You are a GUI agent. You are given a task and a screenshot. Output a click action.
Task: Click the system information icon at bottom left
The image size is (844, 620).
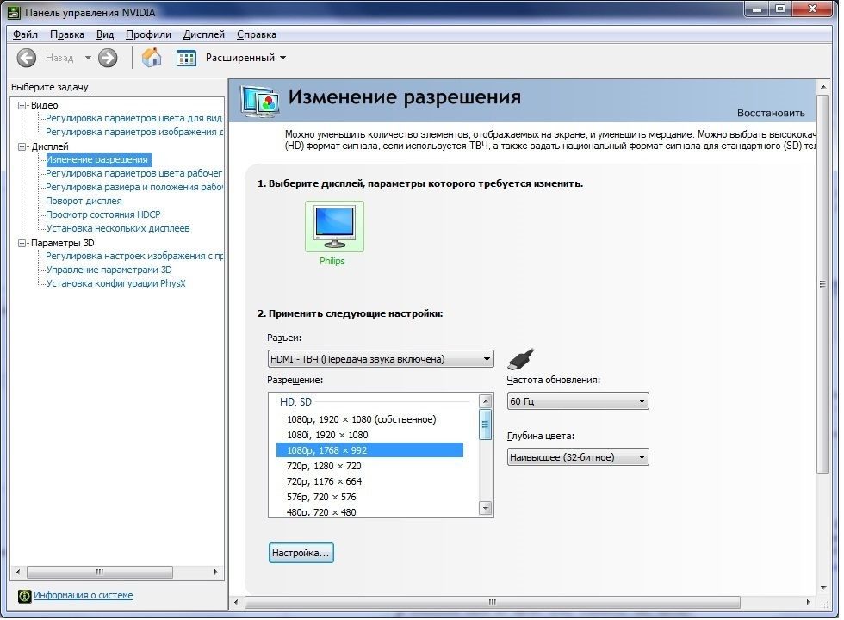24,596
